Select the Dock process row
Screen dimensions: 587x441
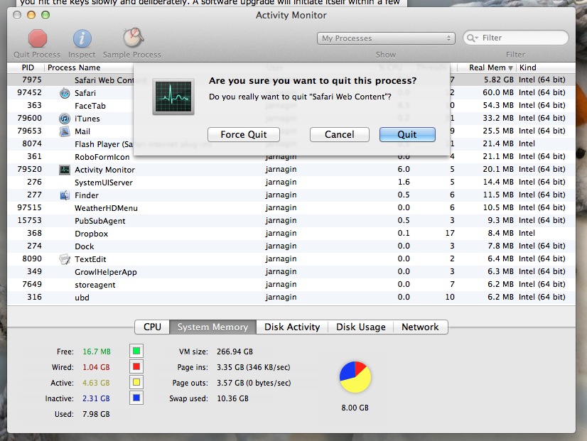click(291, 246)
